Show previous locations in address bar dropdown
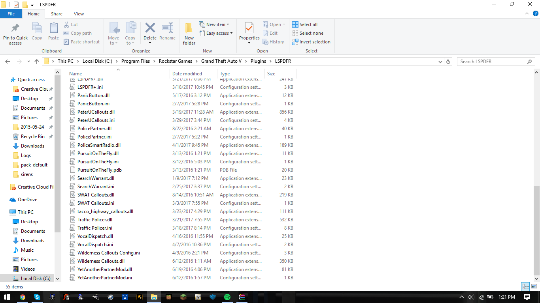 [x=441, y=62]
